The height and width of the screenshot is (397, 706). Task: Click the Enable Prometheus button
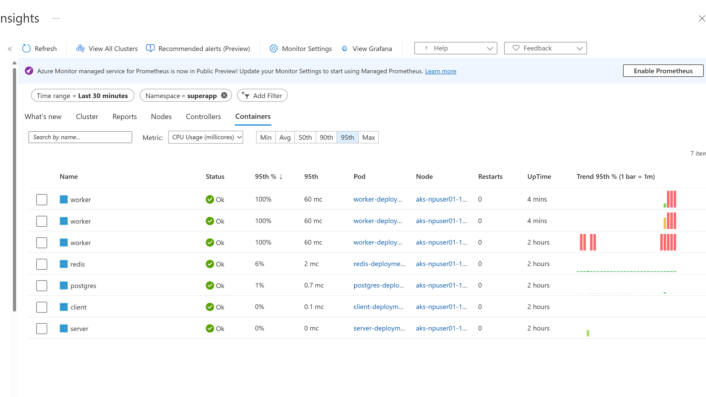(x=663, y=71)
